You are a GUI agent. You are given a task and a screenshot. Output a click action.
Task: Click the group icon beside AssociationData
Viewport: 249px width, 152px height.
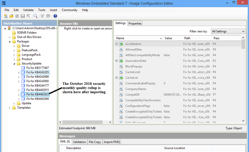[121, 61]
